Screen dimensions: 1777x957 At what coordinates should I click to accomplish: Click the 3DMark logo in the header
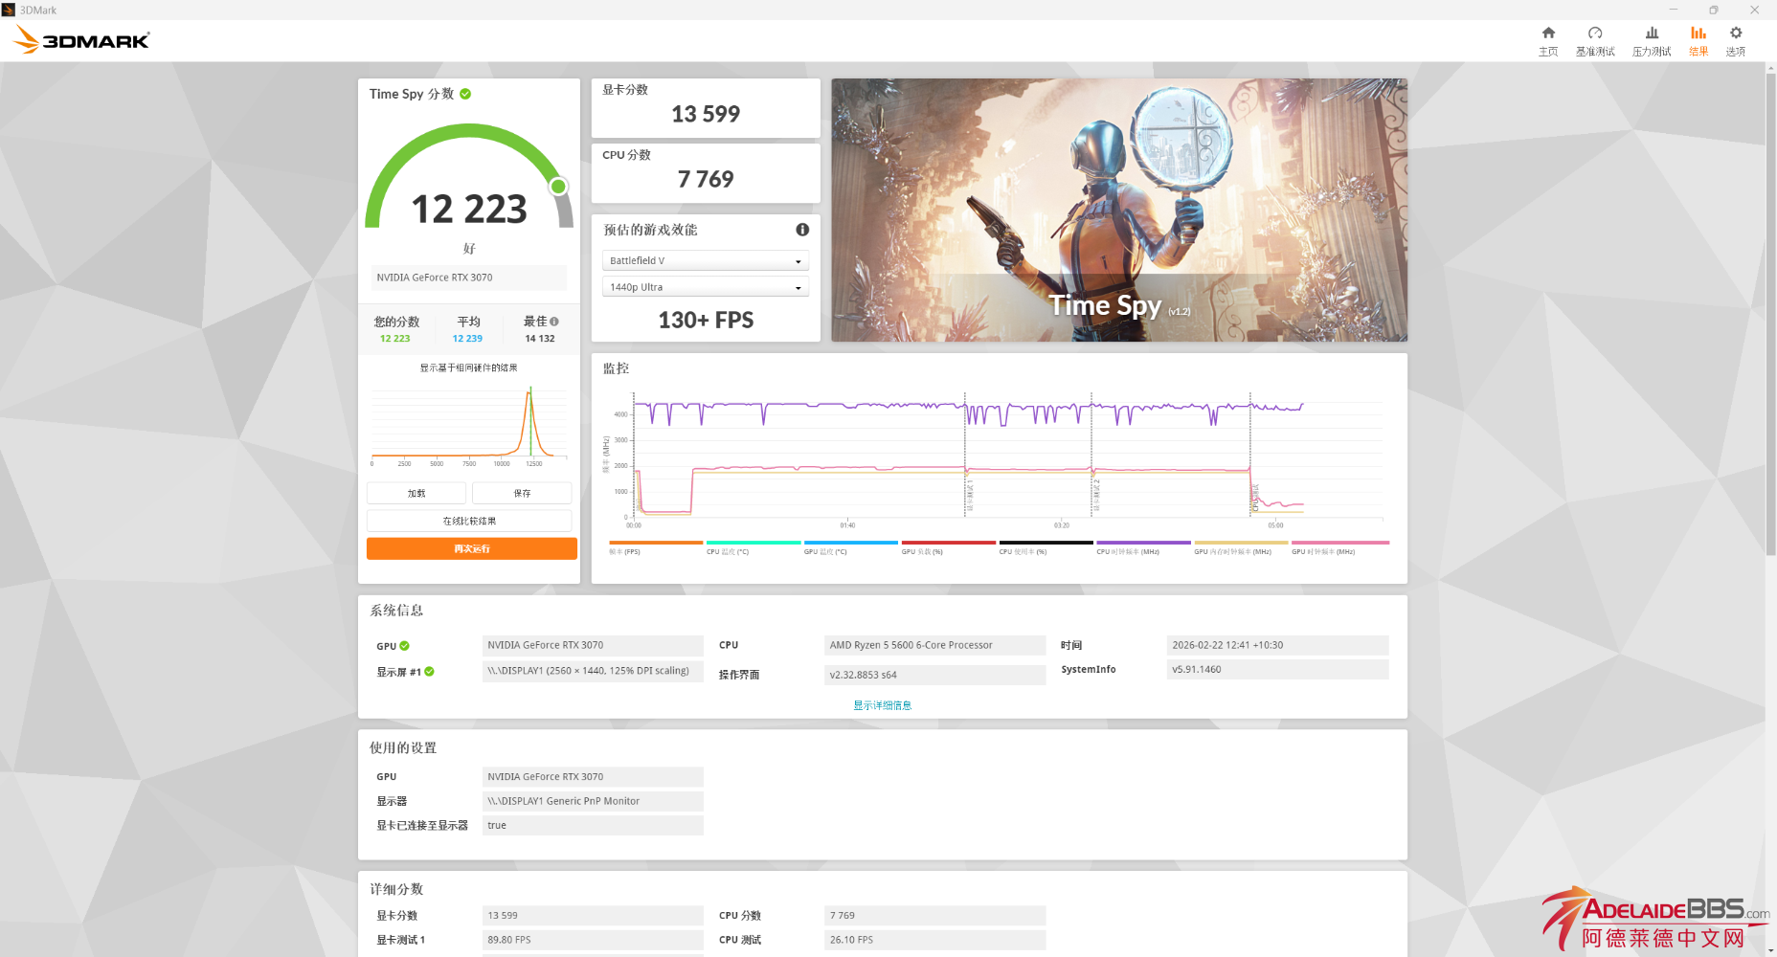click(x=82, y=40)
